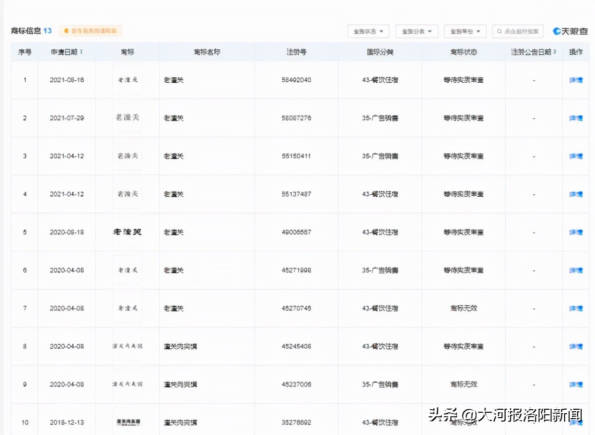Viewport: 595px width, 435px height.
Task: Select registration number 58492040
Action: [297, 80]
